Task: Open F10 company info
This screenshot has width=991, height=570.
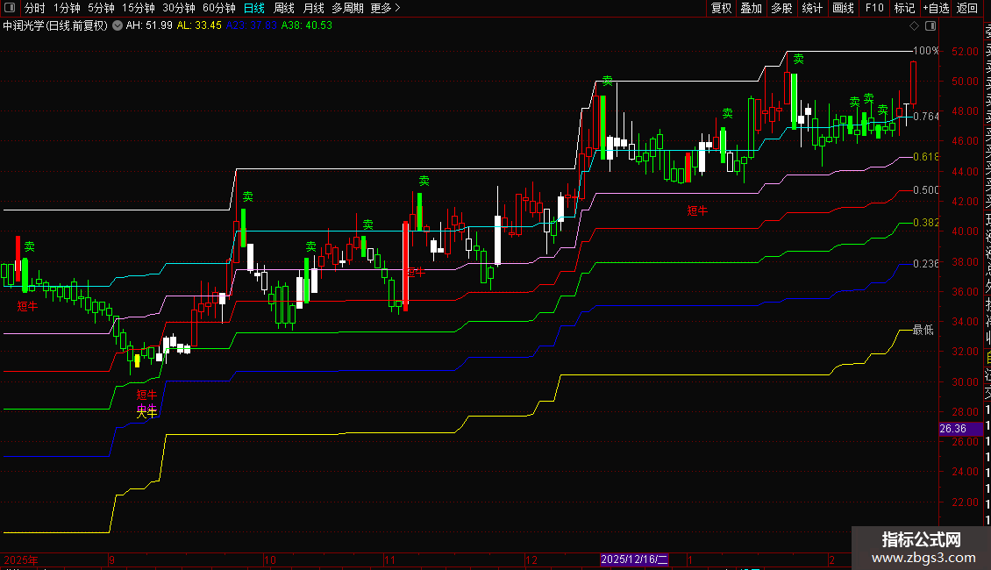Action: point(874,8)
